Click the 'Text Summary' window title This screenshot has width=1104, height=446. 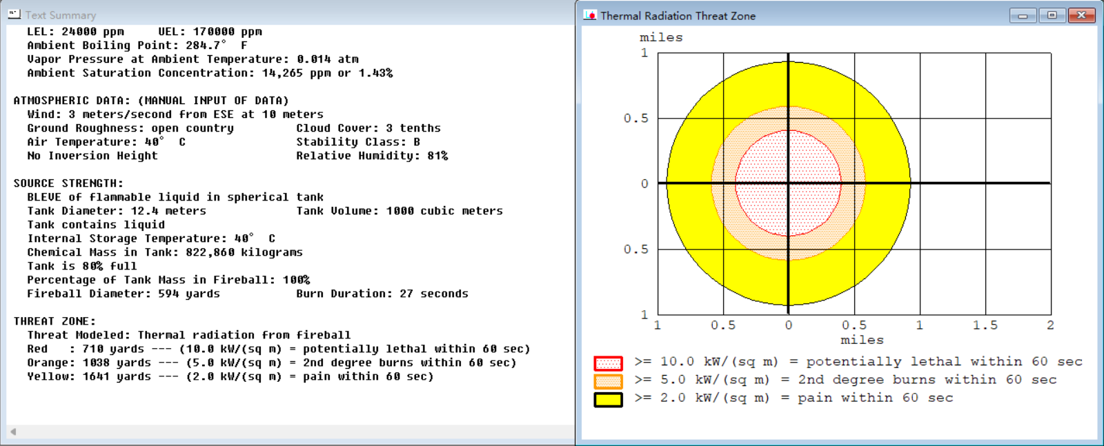[x=61, y=15]
